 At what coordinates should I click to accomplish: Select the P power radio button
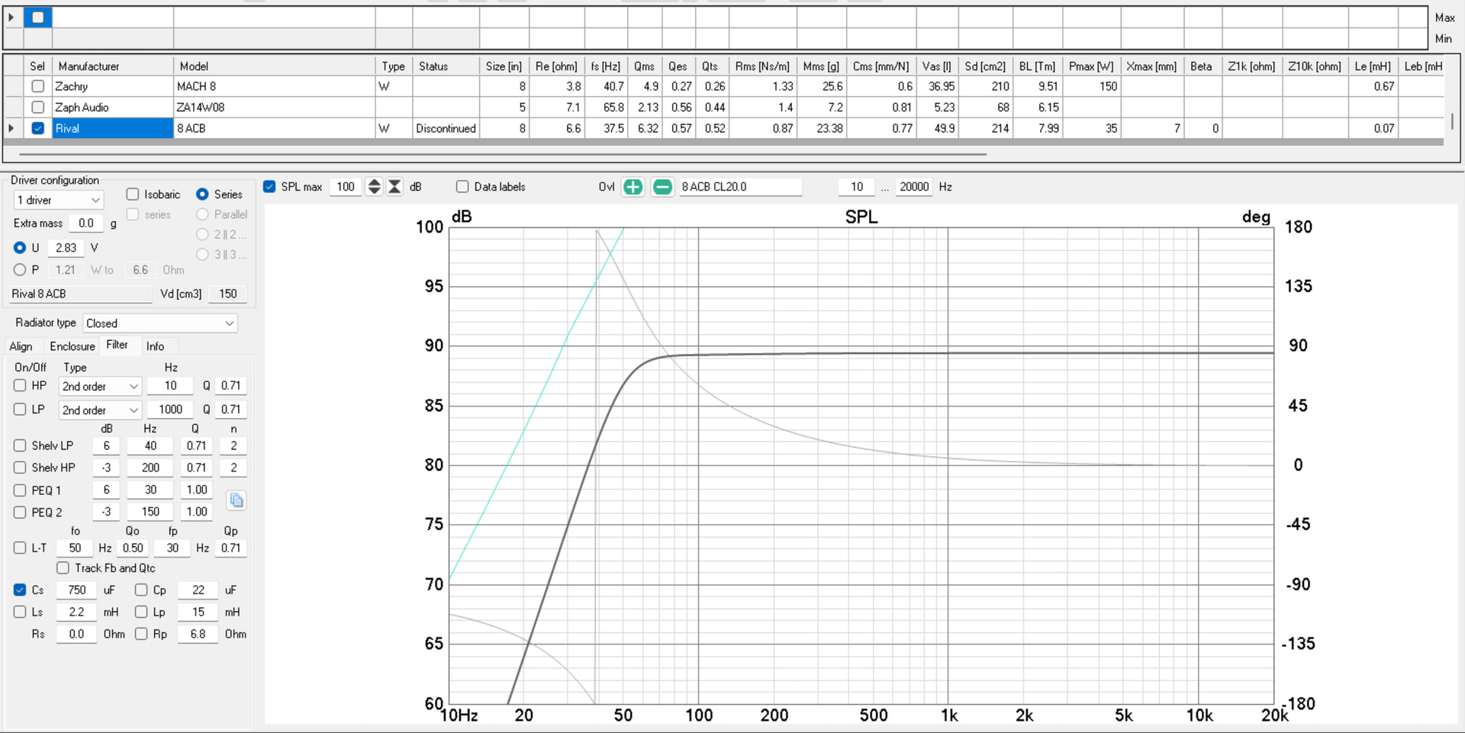click(20, 270)
